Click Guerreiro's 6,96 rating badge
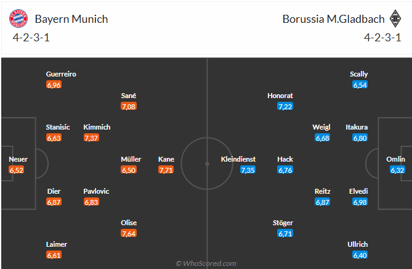The image size is (412, 269). [54, 85]
